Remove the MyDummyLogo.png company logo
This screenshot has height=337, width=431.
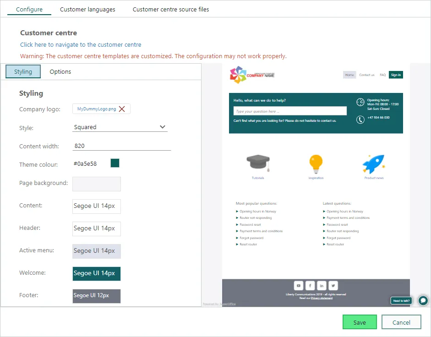click(122, 109)
